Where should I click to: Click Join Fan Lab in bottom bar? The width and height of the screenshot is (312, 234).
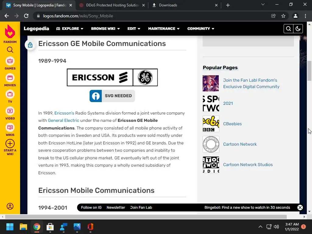tap(141, 207)
